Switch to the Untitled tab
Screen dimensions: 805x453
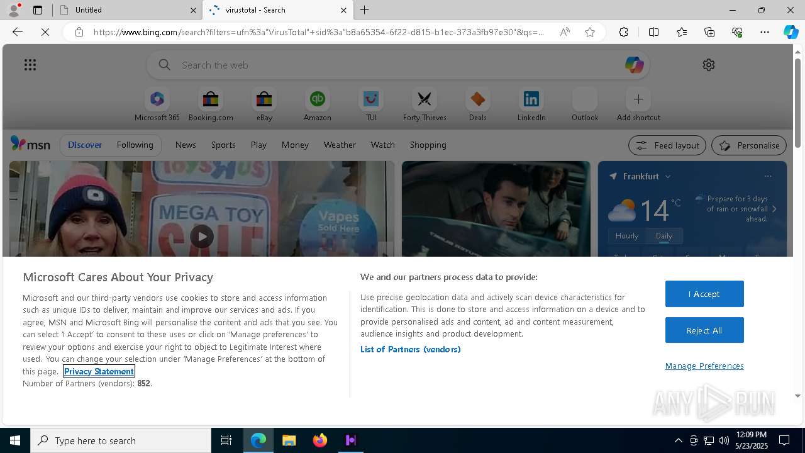tap(126, 9)
